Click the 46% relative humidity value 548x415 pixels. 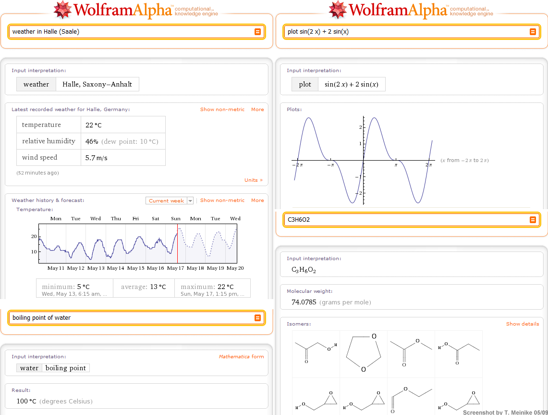click(x=92, y=142)
